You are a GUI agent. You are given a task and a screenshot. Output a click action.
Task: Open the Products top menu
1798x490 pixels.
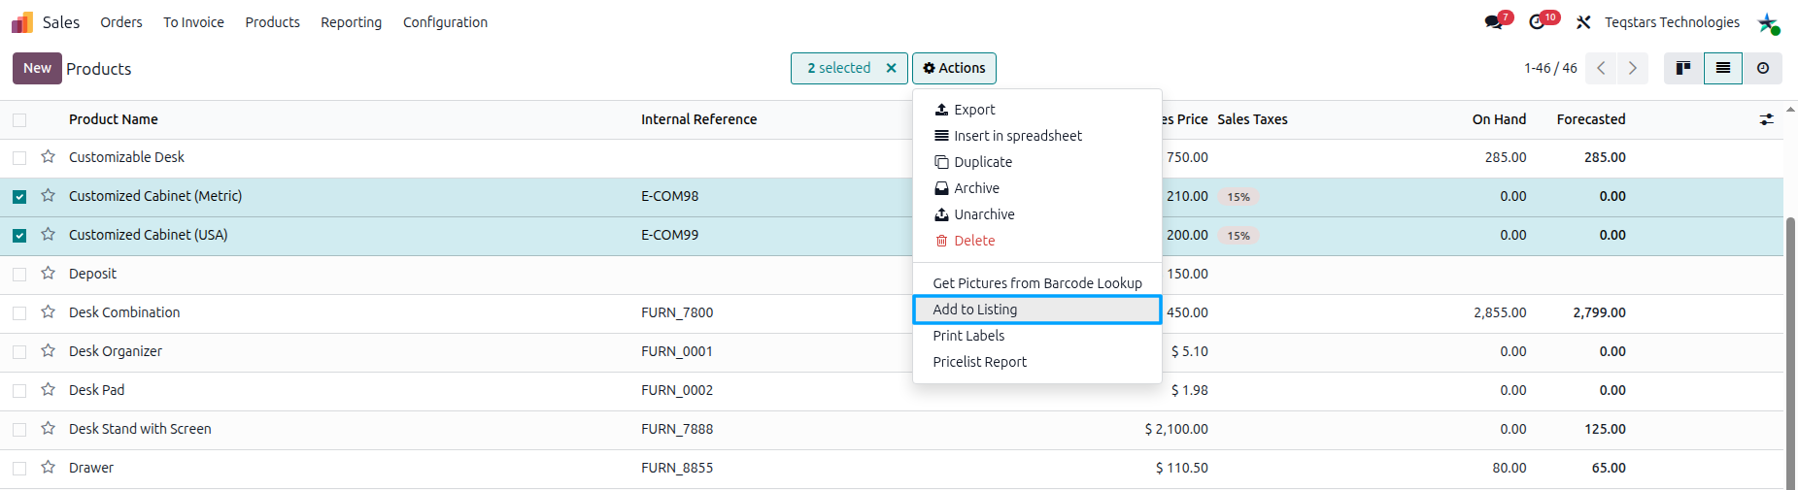coord(272,22)
